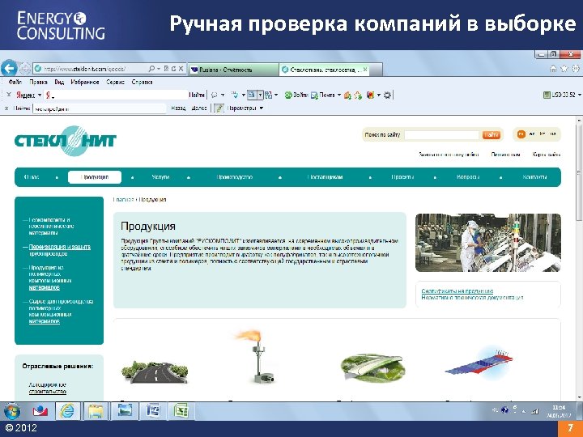Select Услуги in the site navigation
This screenshot has width=583, height=437.
coord(160,177)
